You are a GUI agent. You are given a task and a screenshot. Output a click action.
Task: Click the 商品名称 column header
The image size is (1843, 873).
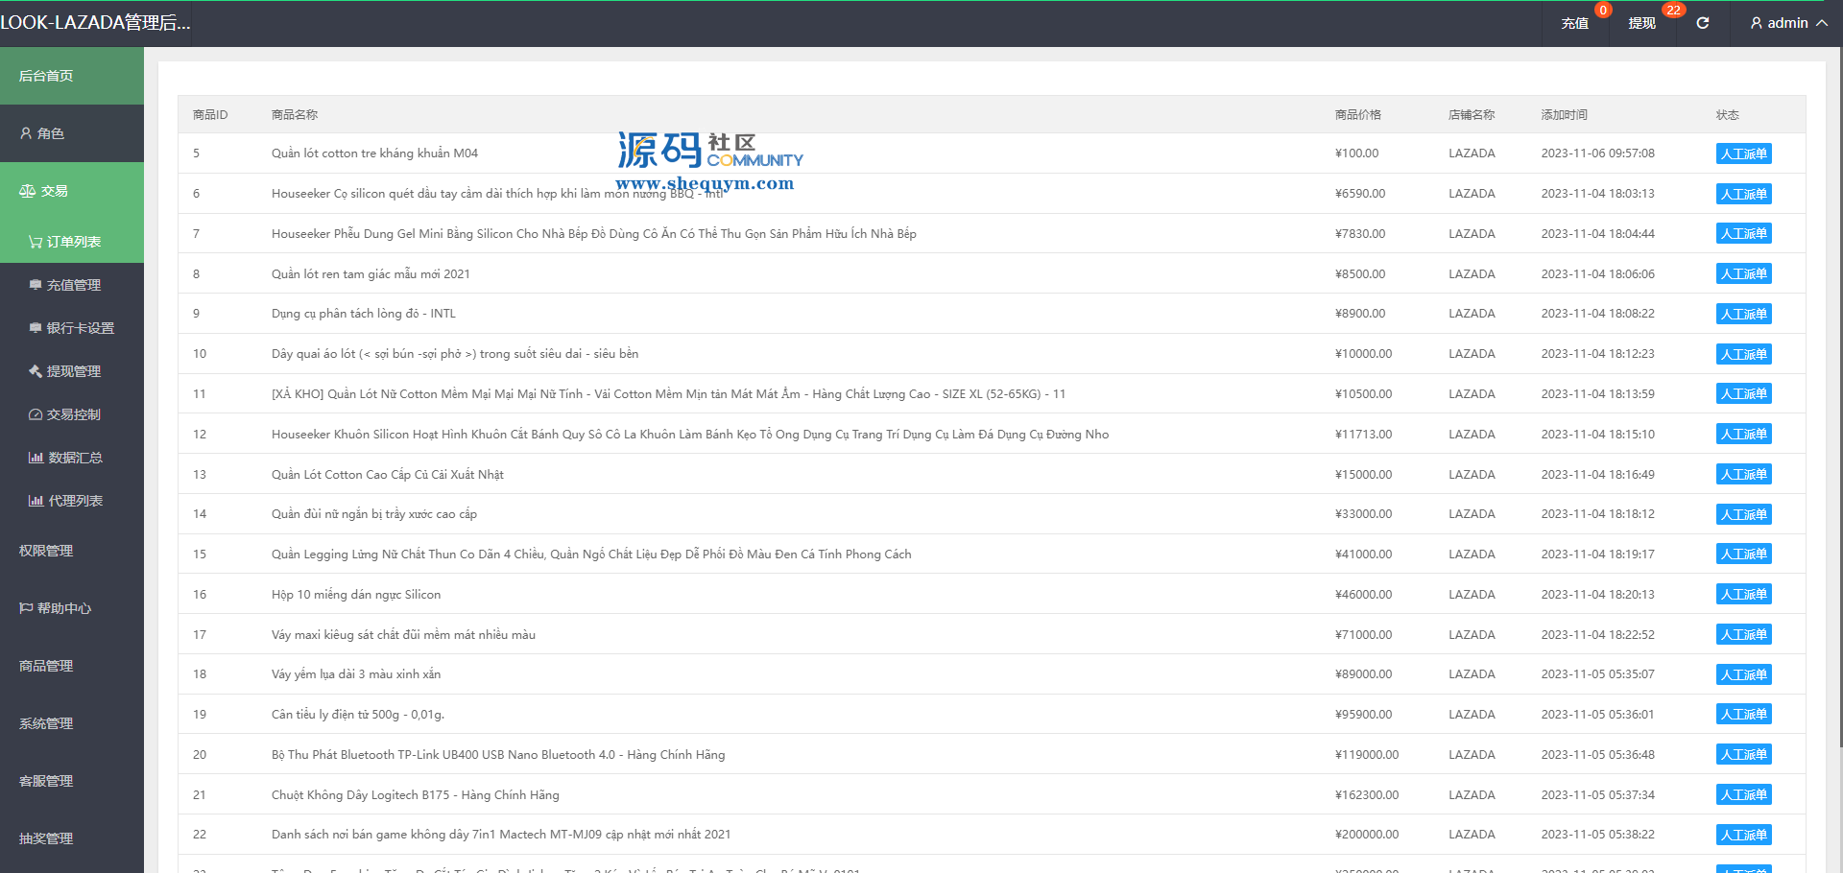pyautogui.click(x=295, y=114)
